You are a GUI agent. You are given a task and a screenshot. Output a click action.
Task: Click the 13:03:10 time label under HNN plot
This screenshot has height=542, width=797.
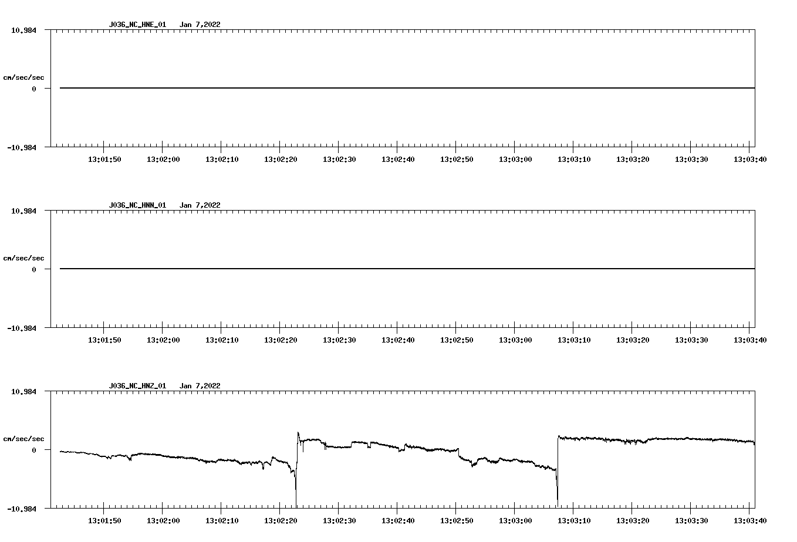(574, 340)
